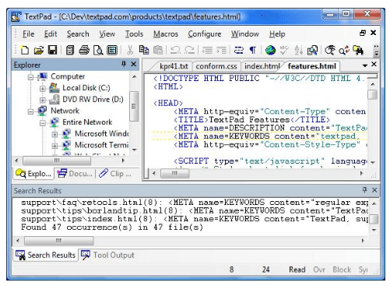Pin the Search Results panel pushpin
The height and width of the screenshot is (286, 390).
tap(364, 190)
